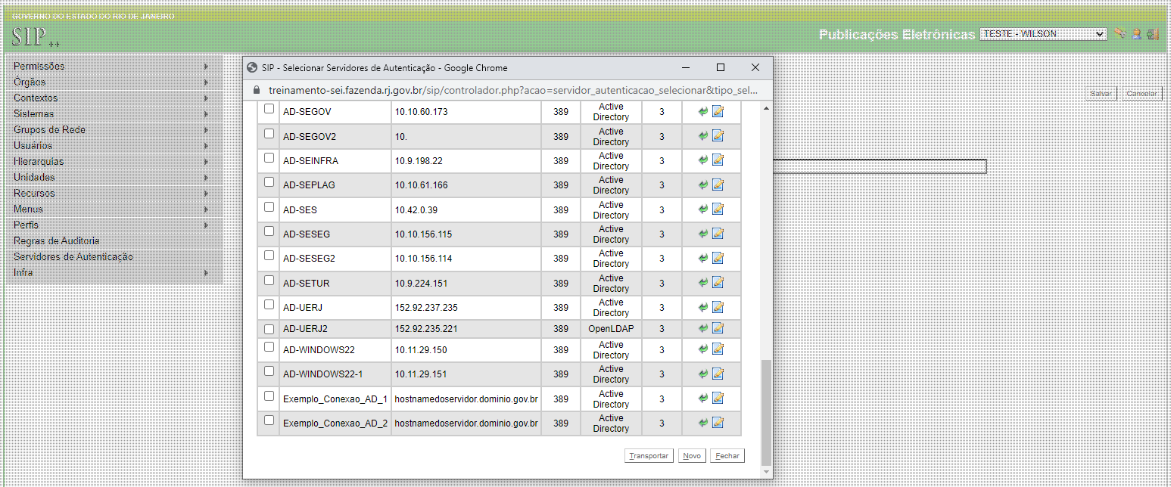The width and height of the screenshot is (1171, 487).
Task: Click transport arrow icon in AD-SES row
Action: coord(703,209)
